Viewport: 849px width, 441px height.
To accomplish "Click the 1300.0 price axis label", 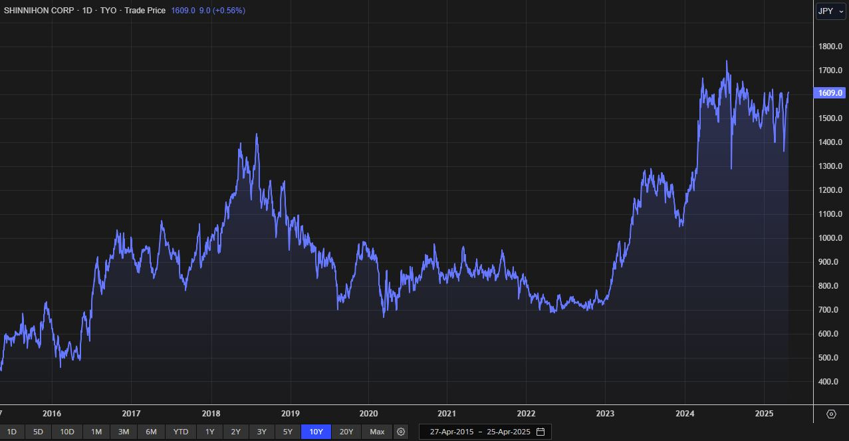I will pos(832,166).
